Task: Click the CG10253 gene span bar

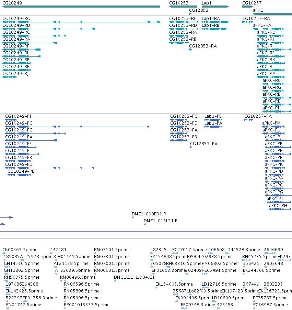Action: [183, 7]
